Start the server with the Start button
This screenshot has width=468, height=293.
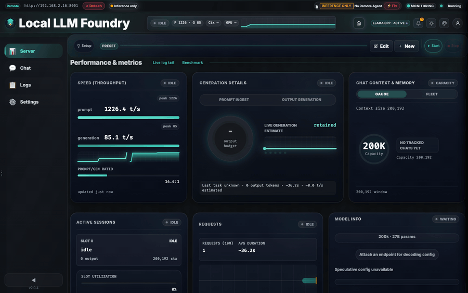click(x=433, y=46)
